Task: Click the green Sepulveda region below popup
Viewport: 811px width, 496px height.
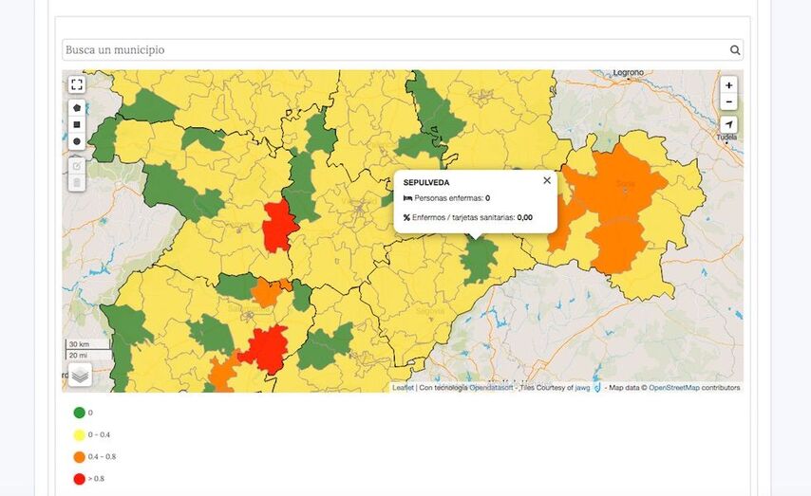Action: (480, 261)
